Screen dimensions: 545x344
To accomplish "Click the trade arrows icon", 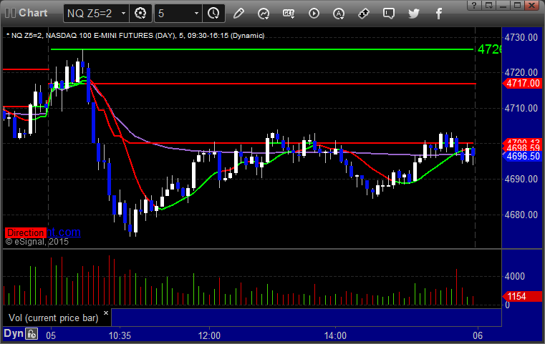I will pos(364,14).
